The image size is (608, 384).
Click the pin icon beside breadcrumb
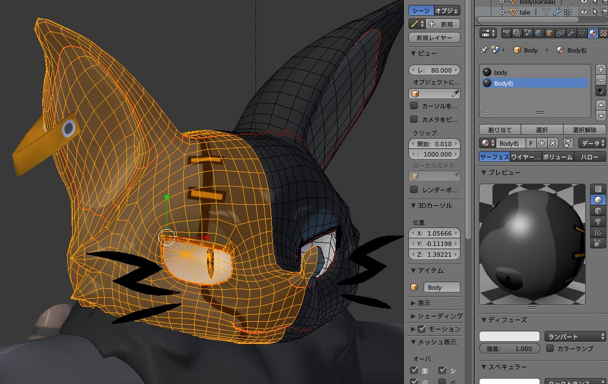click(x=484, y=50)
